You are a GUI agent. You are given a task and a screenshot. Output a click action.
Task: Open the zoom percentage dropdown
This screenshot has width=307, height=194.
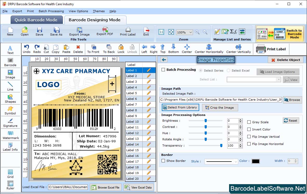(x=190, y=32)
